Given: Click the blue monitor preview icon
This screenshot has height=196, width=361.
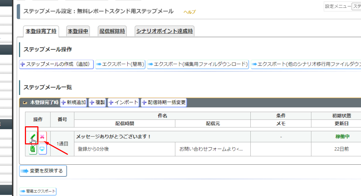Looking at the screenshot, I should coord(42,149).
